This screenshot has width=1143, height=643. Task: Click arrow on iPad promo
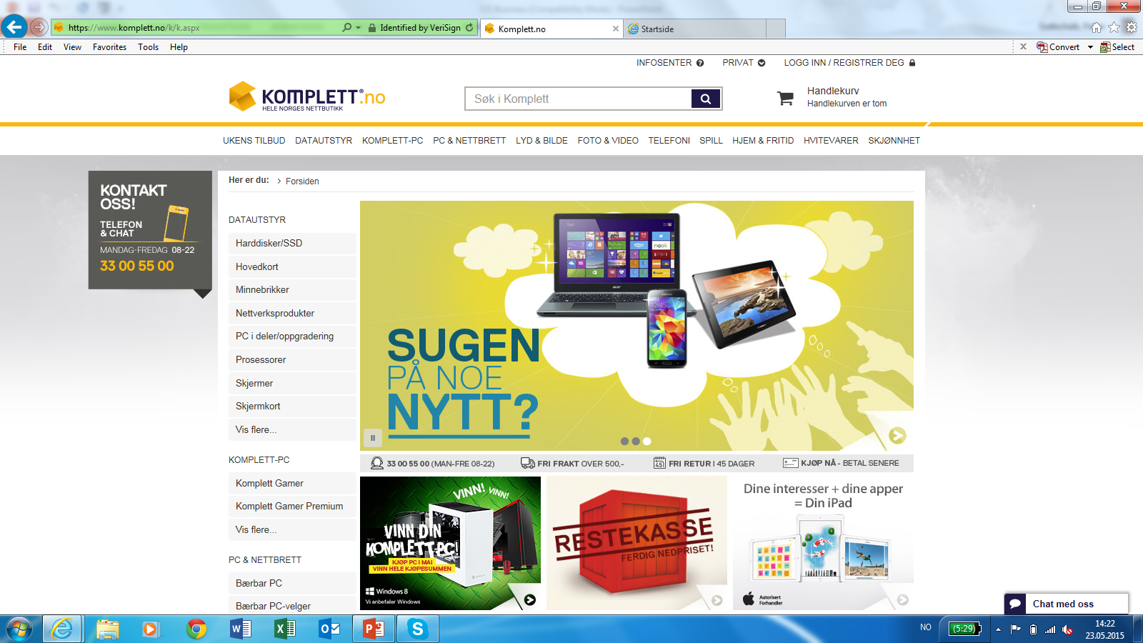coord(903,600)
